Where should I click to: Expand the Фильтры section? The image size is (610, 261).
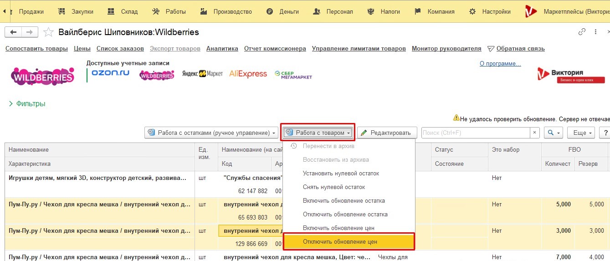pyautogui.click(x=27, y=103)
